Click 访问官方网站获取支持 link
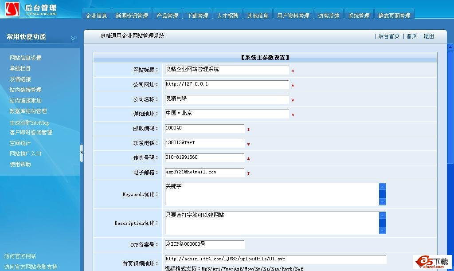454x271 pixels. [x=31, y=267]
